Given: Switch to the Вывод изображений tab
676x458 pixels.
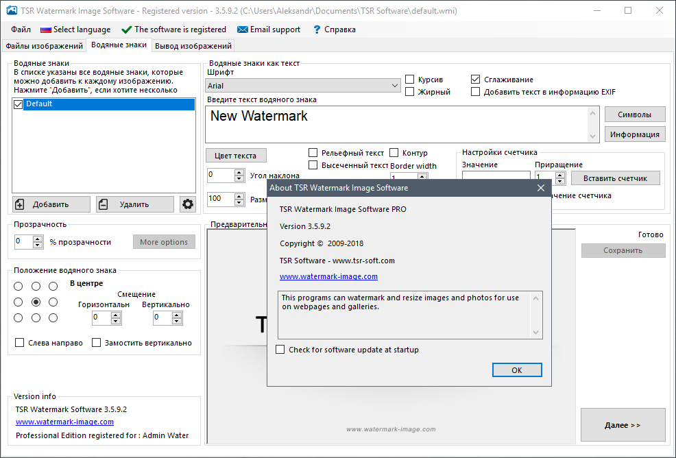Looking at the screenshot, I should pos(193,46).
